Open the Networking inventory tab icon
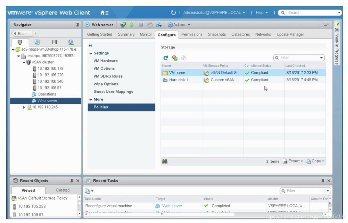 (71, 42)
